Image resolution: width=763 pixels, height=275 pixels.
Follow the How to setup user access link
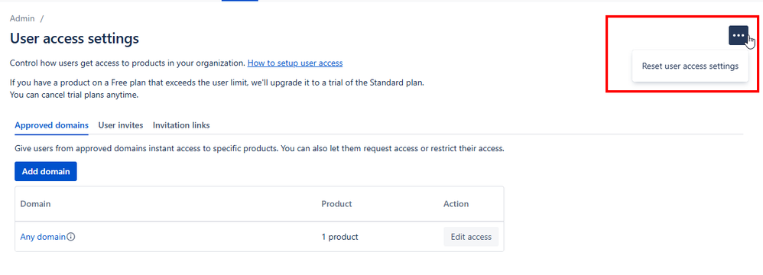pos(295,63)
